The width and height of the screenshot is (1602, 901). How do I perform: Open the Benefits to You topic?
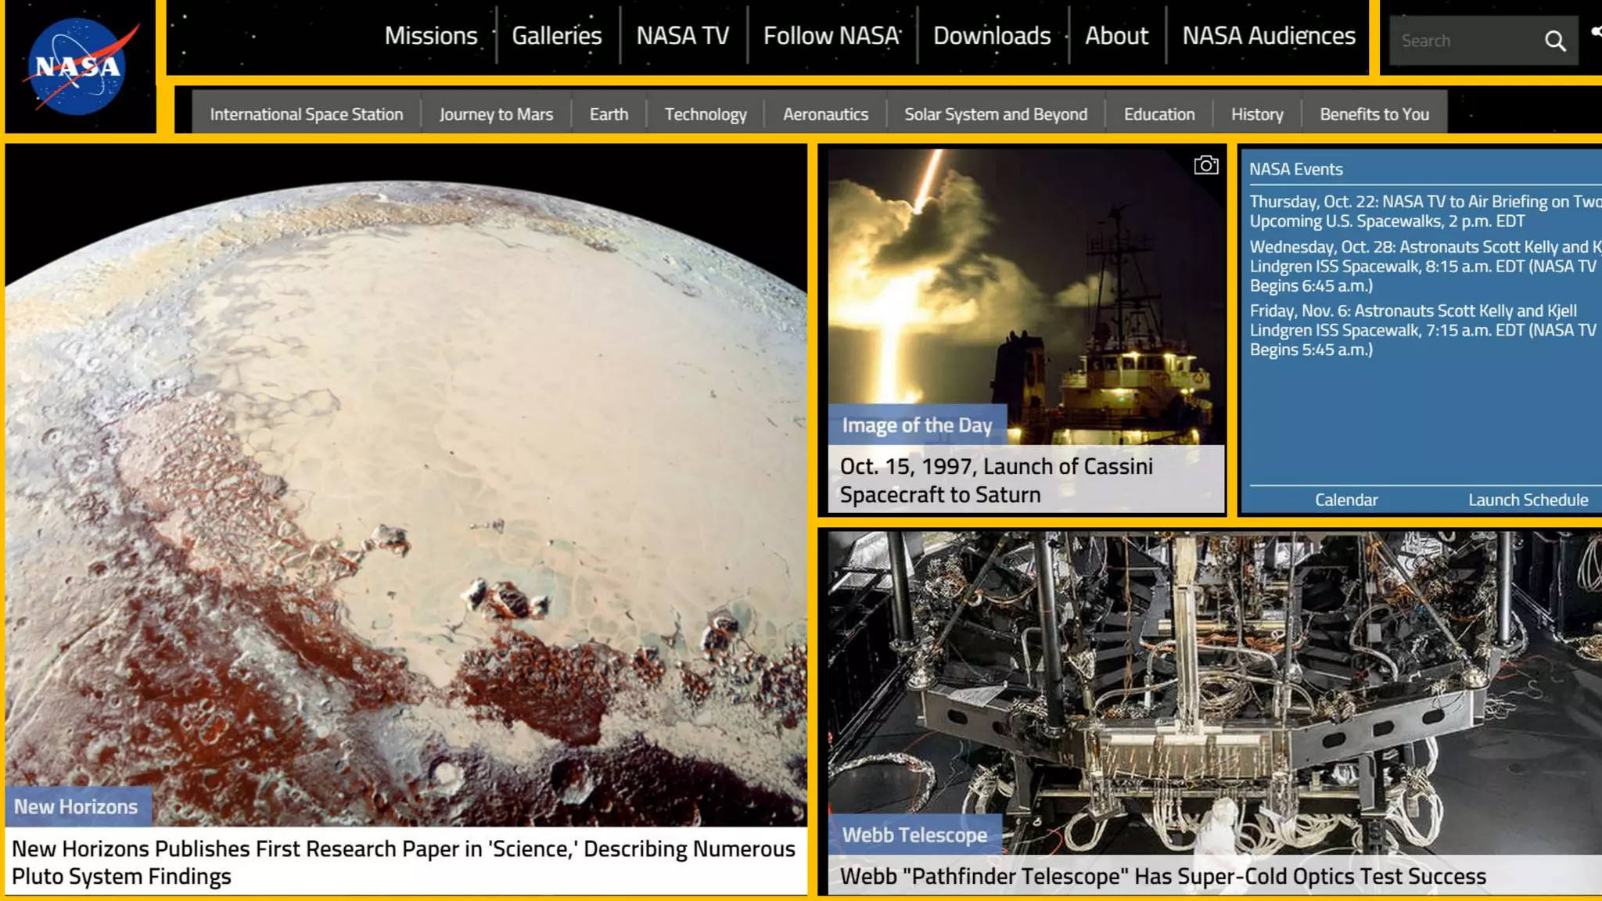tap(1374, 114)
